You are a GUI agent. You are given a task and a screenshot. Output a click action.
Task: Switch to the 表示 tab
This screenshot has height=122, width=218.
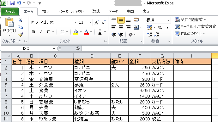click(x=146, y=12)
